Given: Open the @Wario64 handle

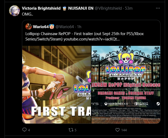Looking at the screenshot, I should (65, 27).
